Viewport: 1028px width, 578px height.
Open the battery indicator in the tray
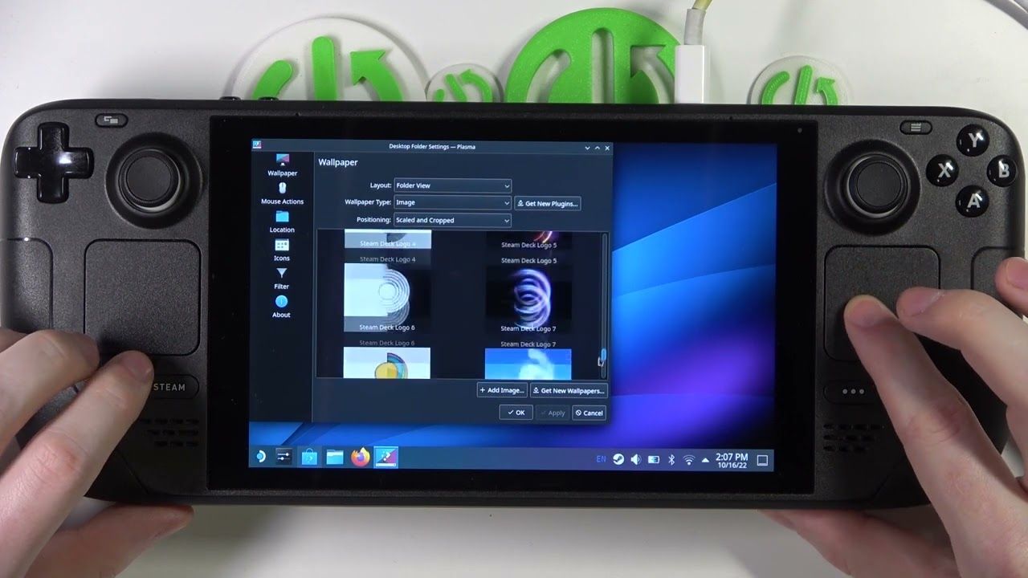pyautogui.click(x=654, y=460)
